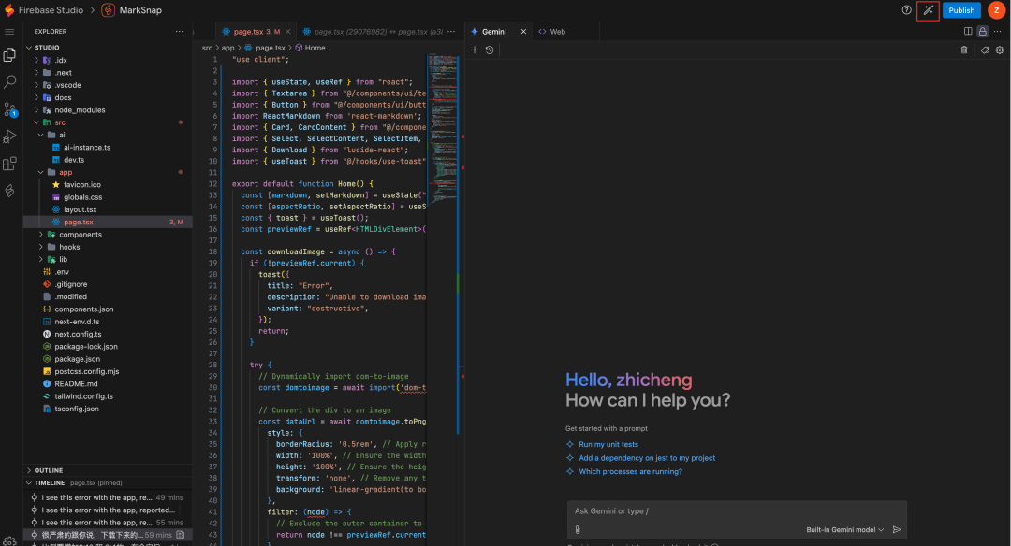
Task: Toggle the split editor layout icon
Action: pos(969,31)
